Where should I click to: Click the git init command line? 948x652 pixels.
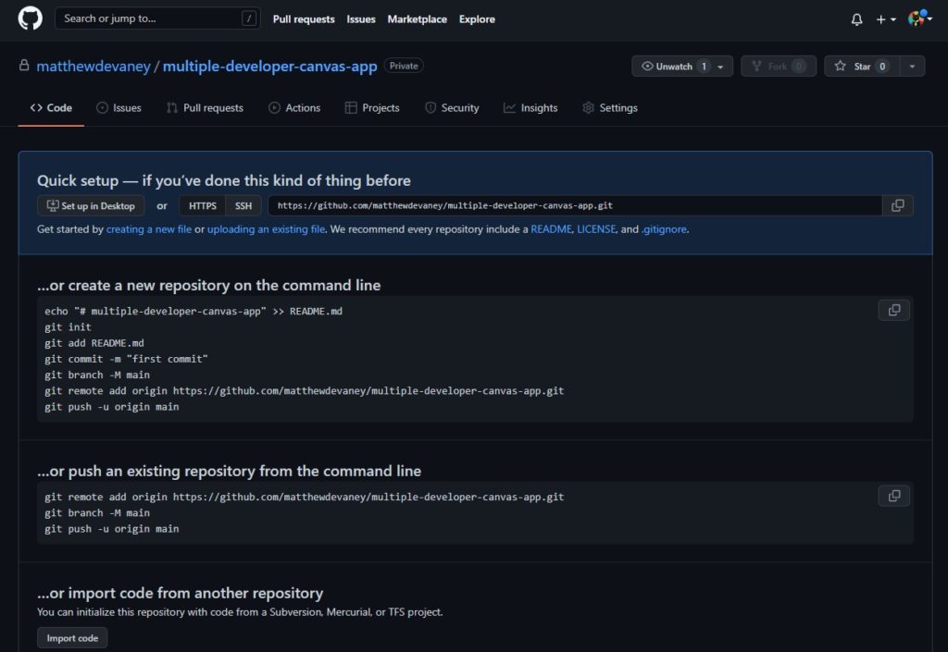(68, 327)
